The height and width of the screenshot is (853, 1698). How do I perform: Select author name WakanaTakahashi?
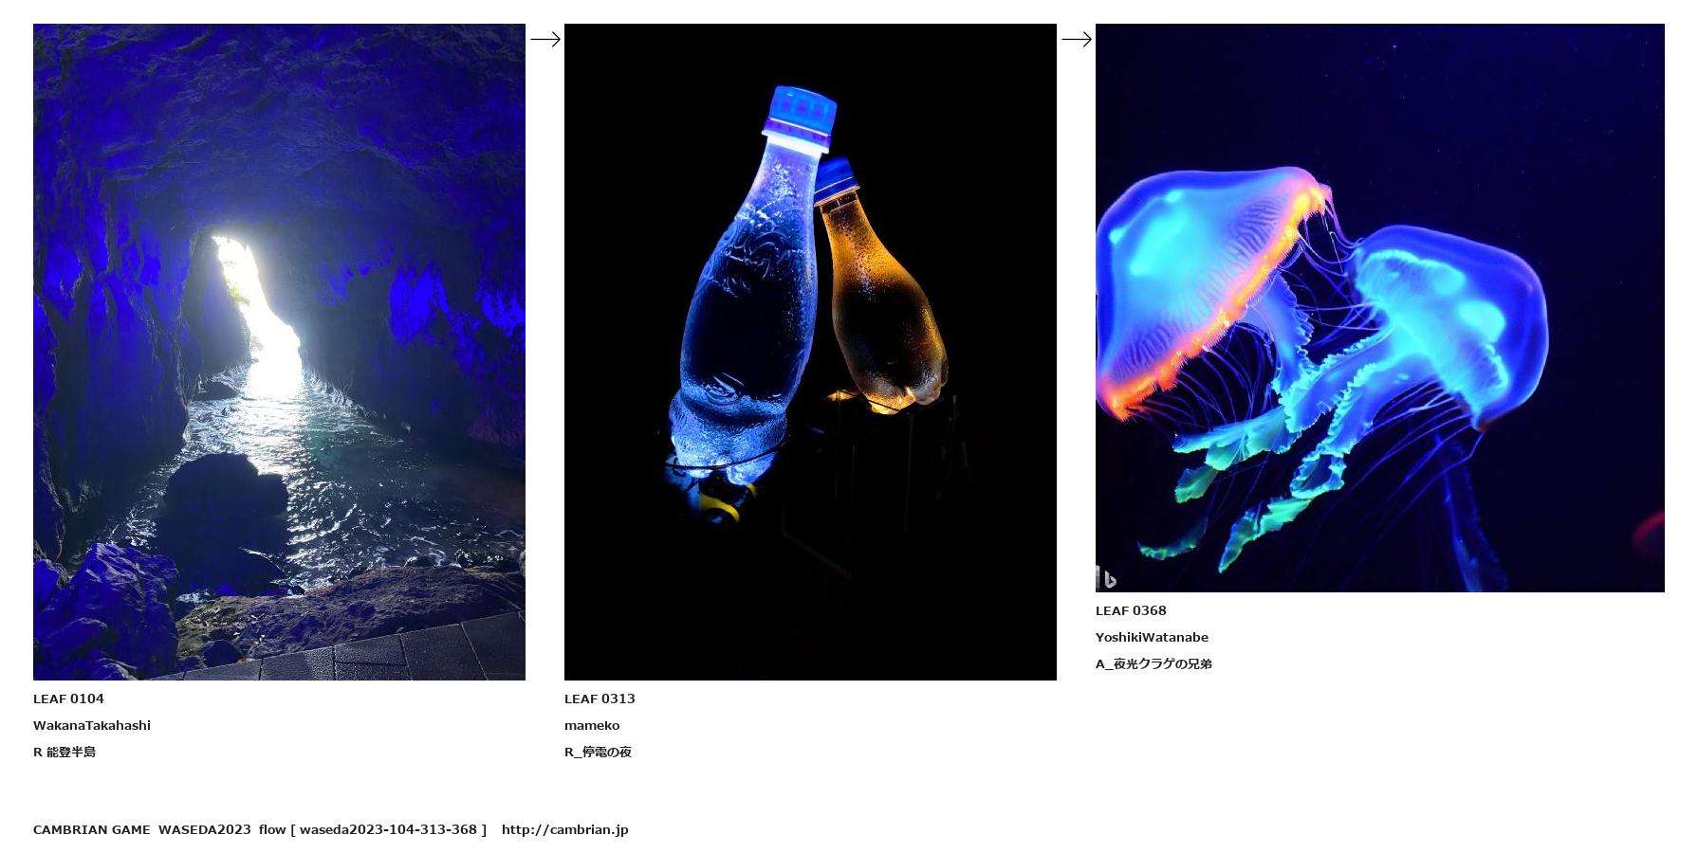(92, 725)
